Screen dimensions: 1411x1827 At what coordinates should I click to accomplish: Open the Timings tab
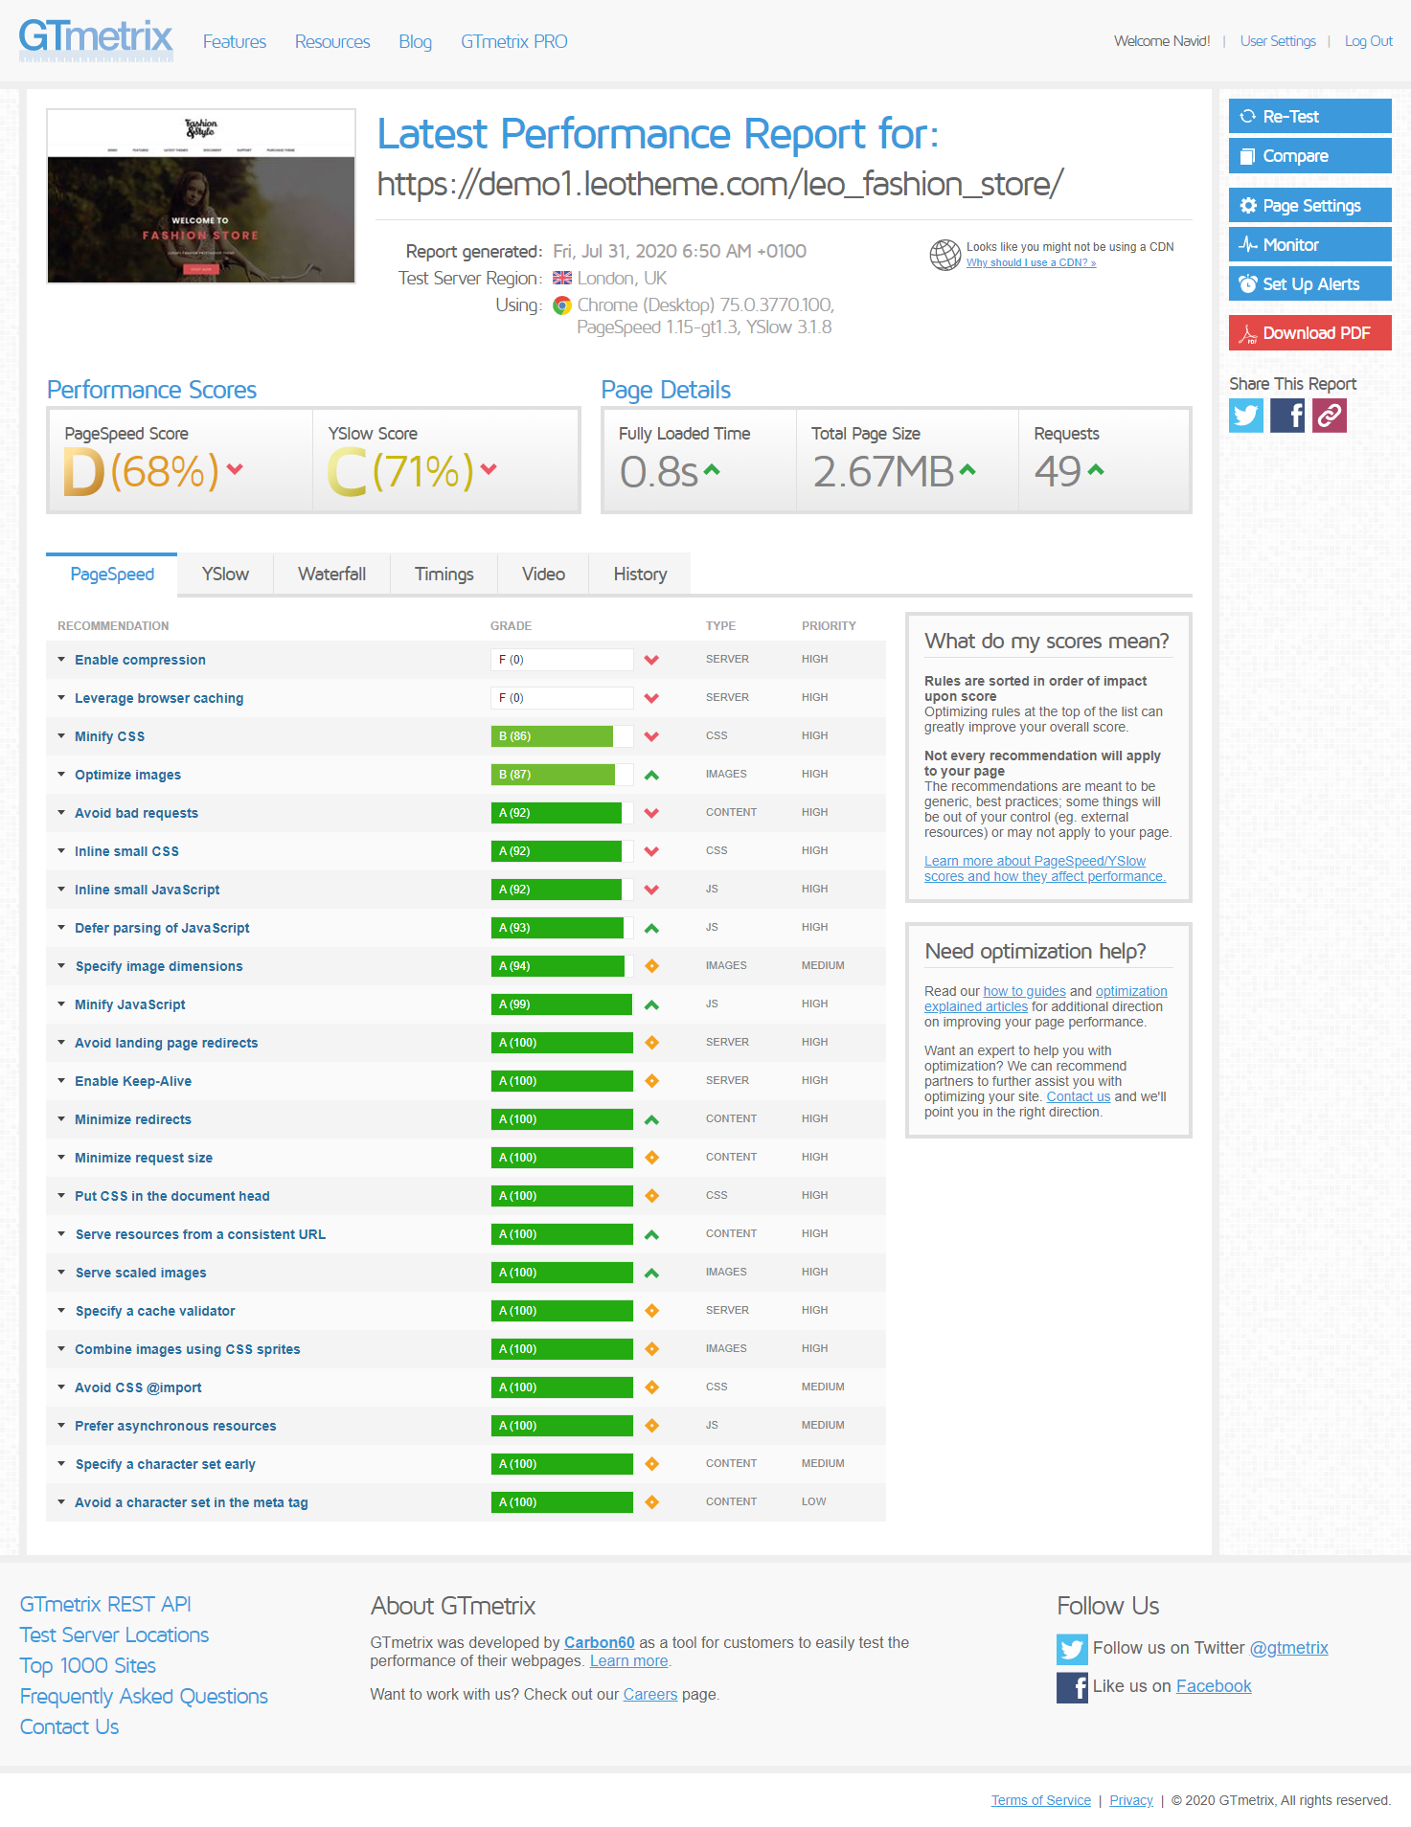pos(444,575)
